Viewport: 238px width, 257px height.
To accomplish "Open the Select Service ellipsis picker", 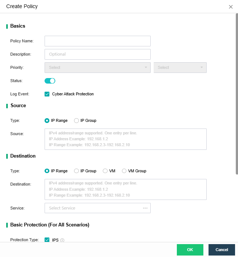I will (145, 208).
